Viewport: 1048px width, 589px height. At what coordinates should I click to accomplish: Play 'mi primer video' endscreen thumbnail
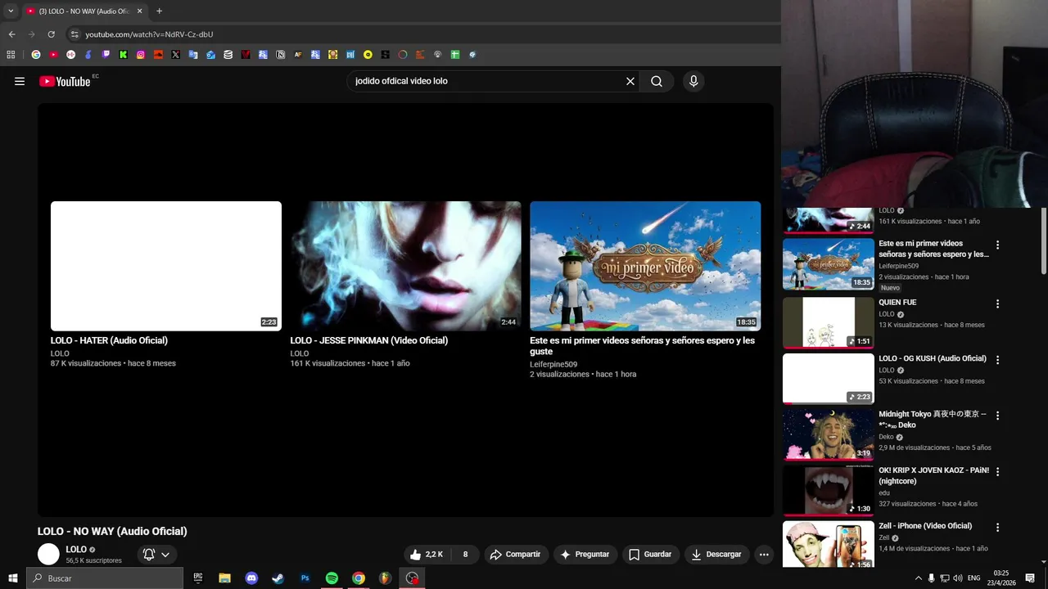coord(645,266)
